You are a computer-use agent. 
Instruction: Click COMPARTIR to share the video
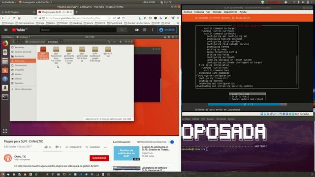[x=73, y=147]
